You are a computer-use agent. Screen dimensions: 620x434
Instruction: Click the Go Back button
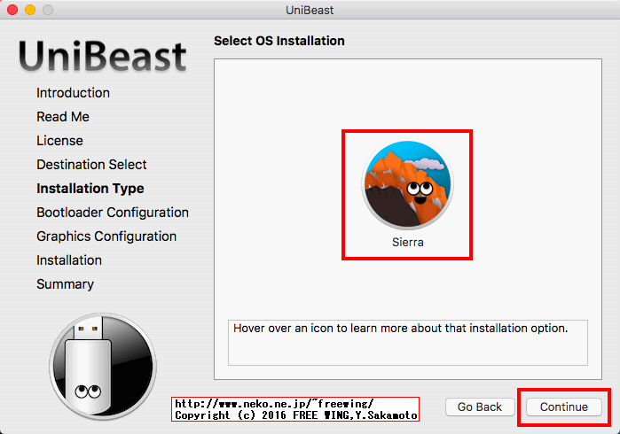(480, 407)
